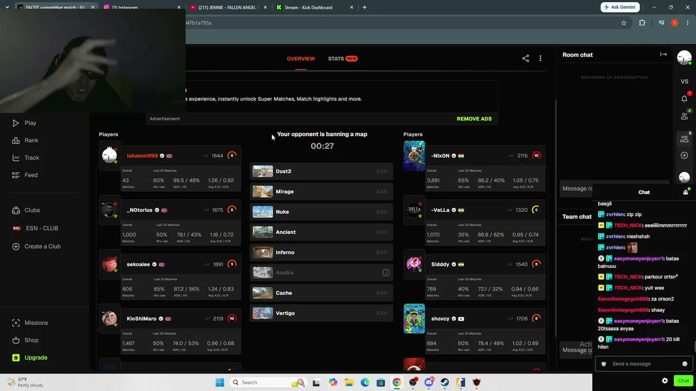Viewport: 696px width, 391px height.
Task: Open the weather widget in taskbar
Action: (24, 382)
